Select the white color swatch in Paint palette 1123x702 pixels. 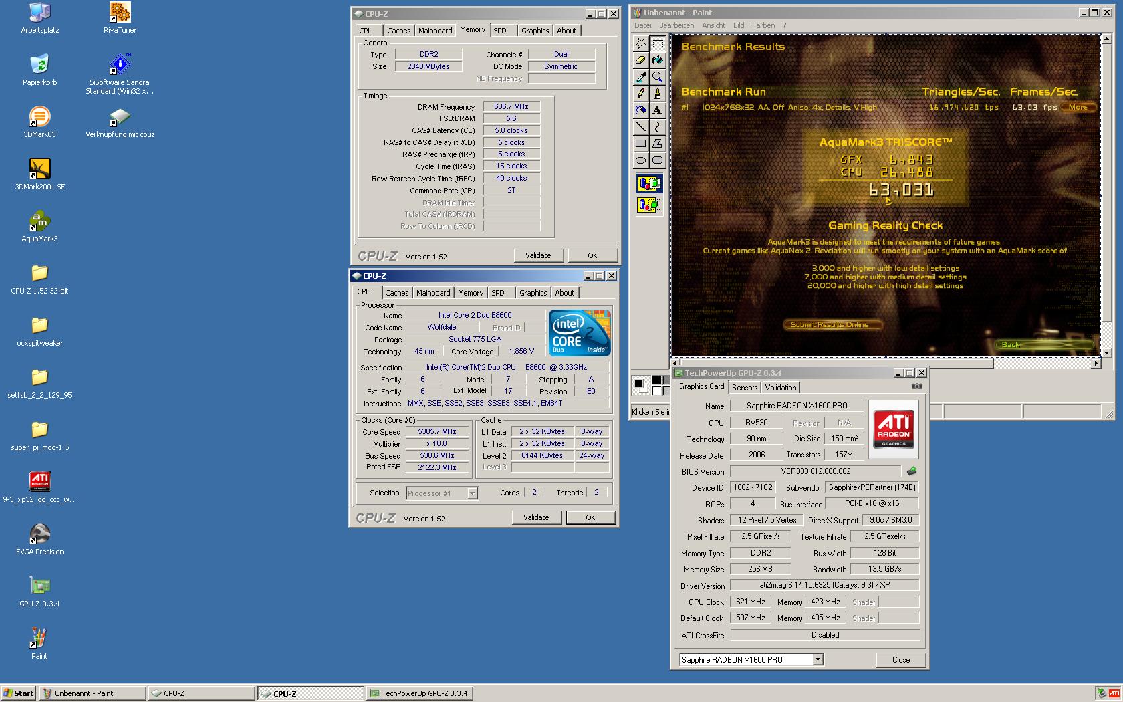click(x=656, y=390)
